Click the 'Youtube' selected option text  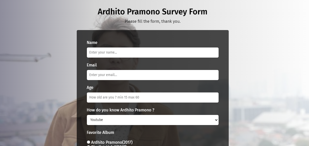96,120
